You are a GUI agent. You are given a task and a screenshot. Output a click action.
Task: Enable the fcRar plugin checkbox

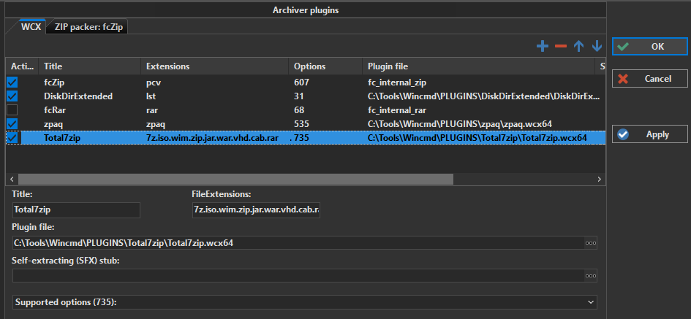pos(12,110)
